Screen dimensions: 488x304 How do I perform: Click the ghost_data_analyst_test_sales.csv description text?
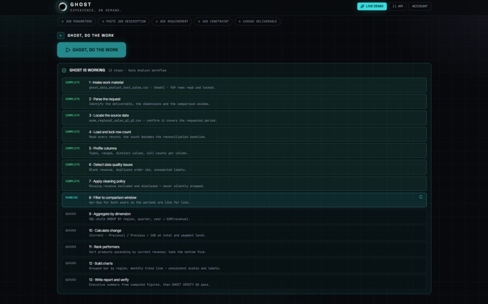click(x=152, y=88)
